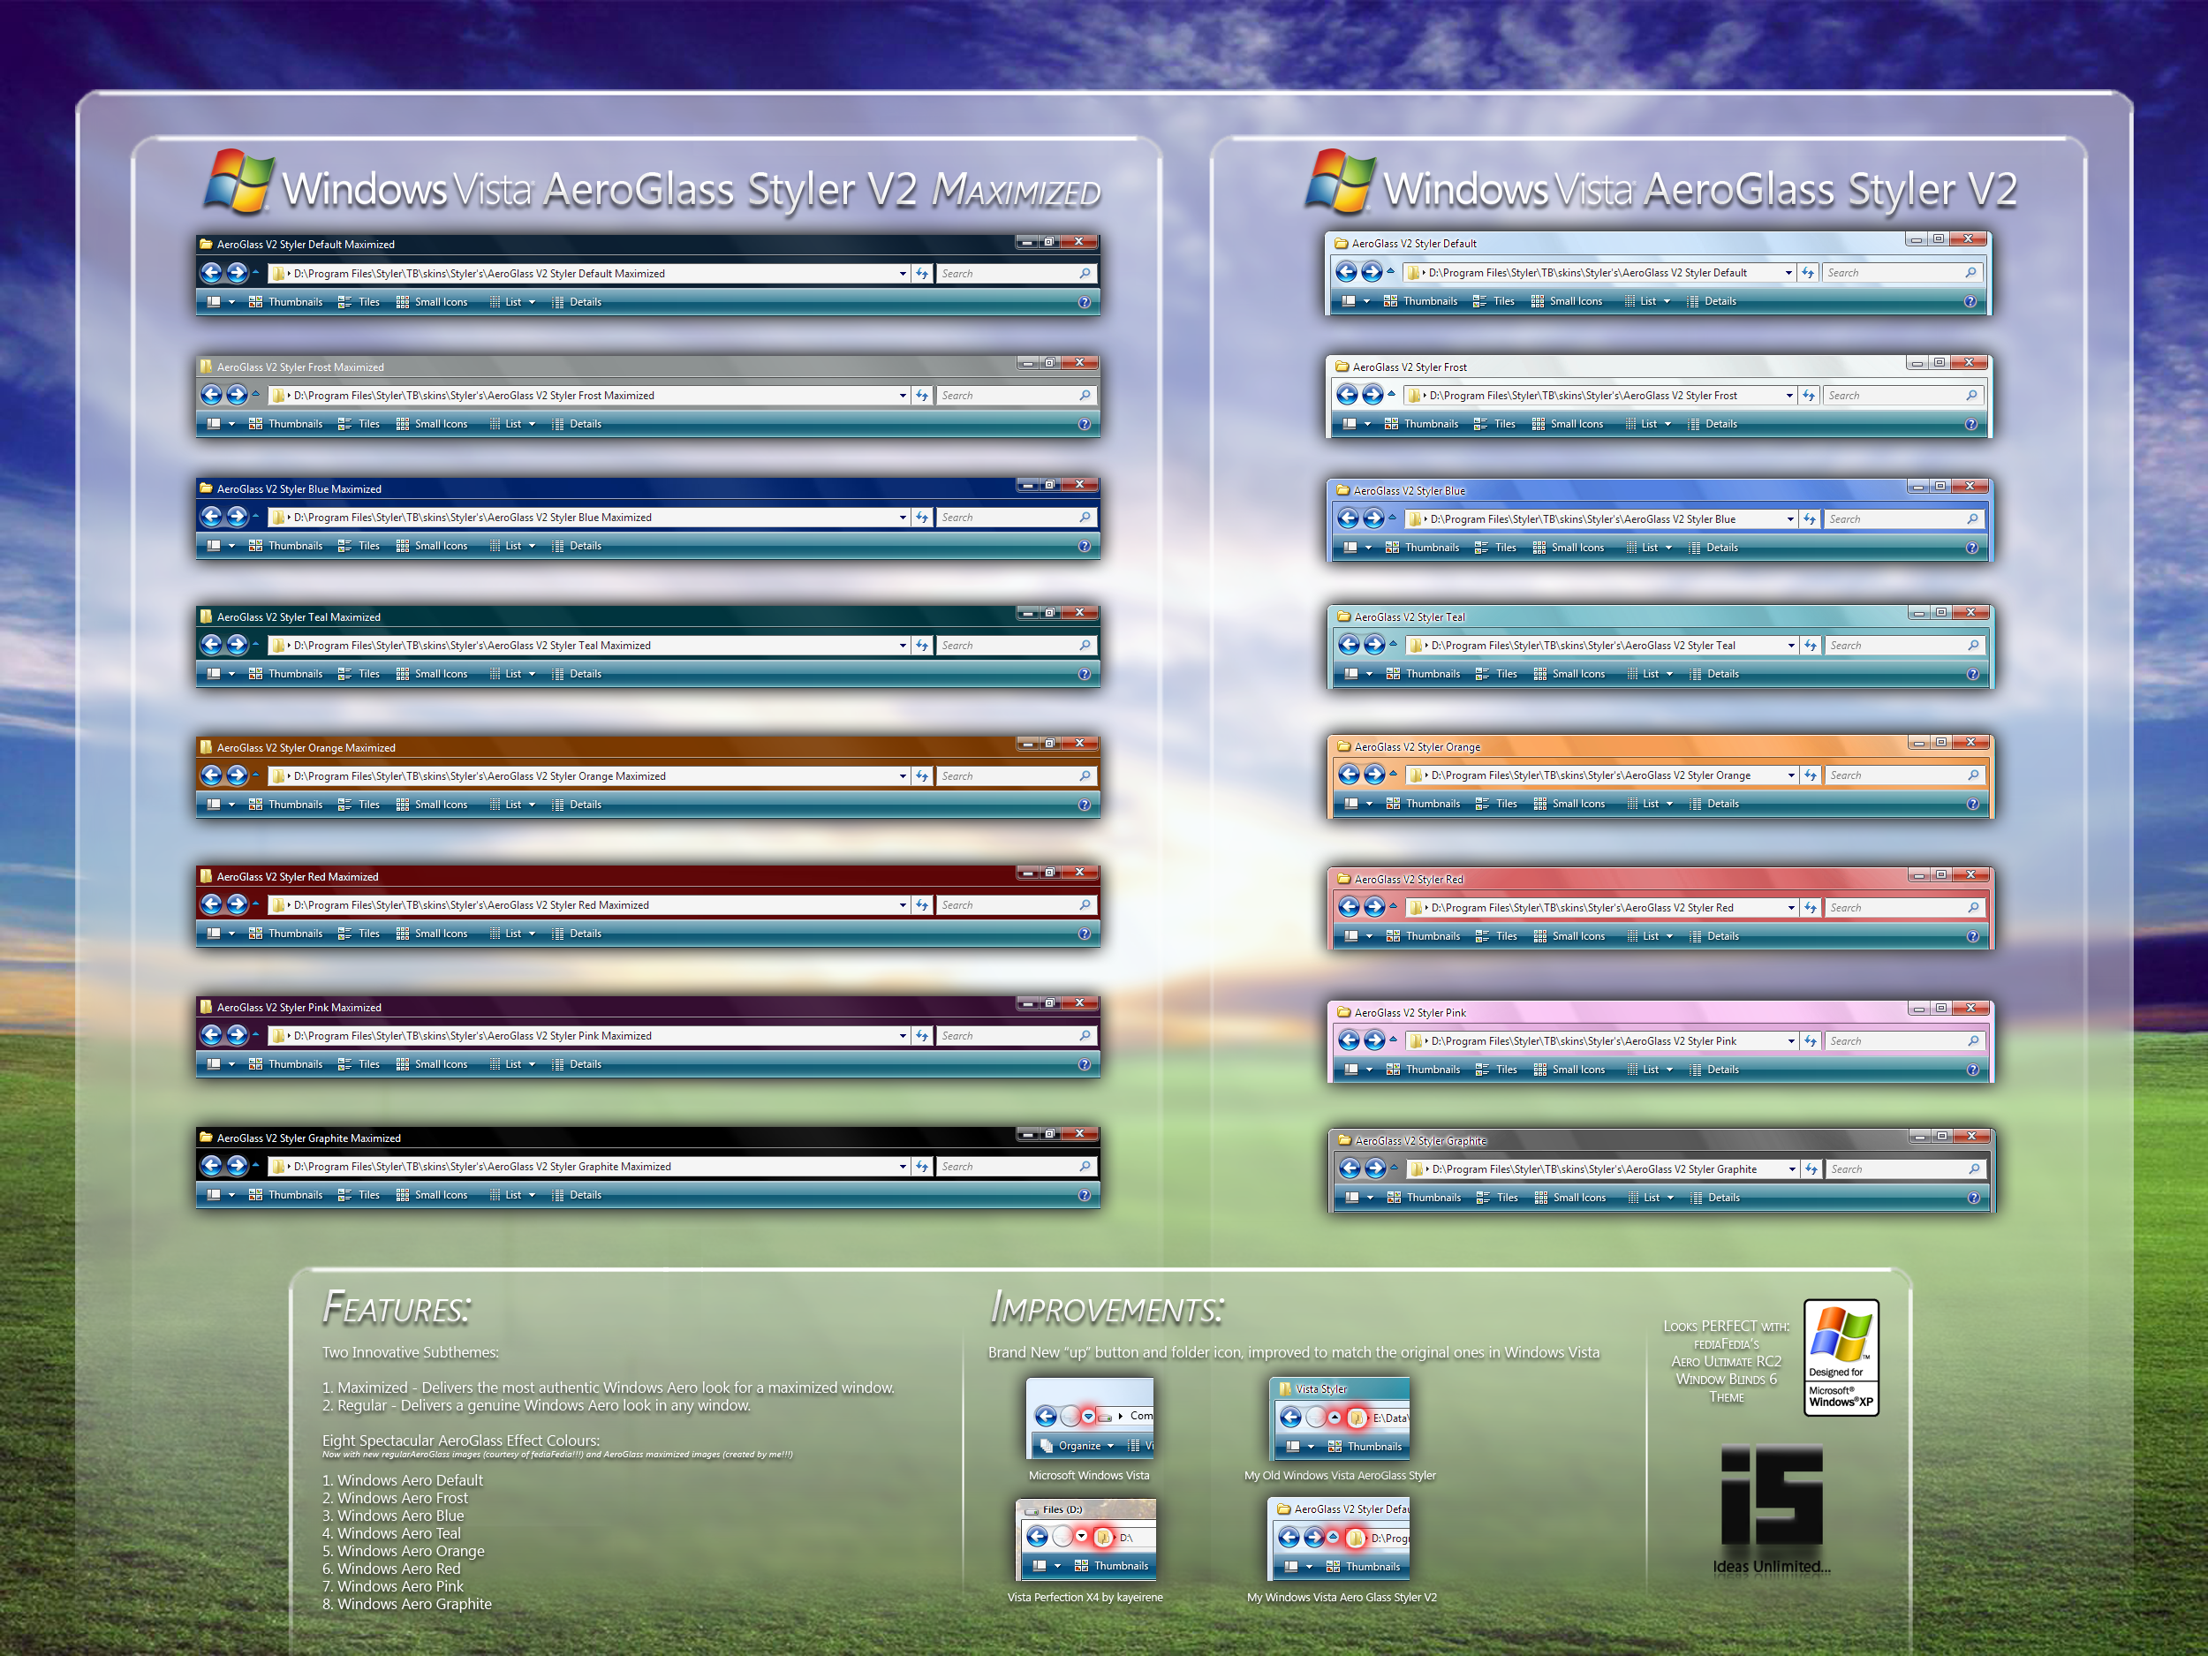The image size is (2208, 1656).
Task: Open layout pane dropdown in Orange Maximized window
Action: (x=231, y=805)
